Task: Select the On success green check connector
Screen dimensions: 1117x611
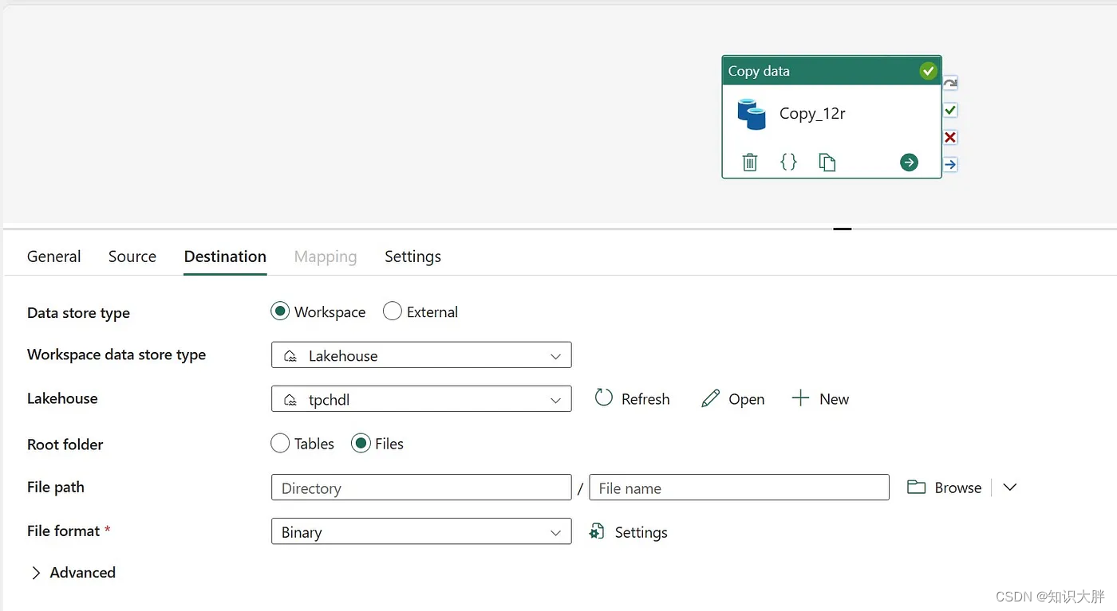Action: coord(950,110)
